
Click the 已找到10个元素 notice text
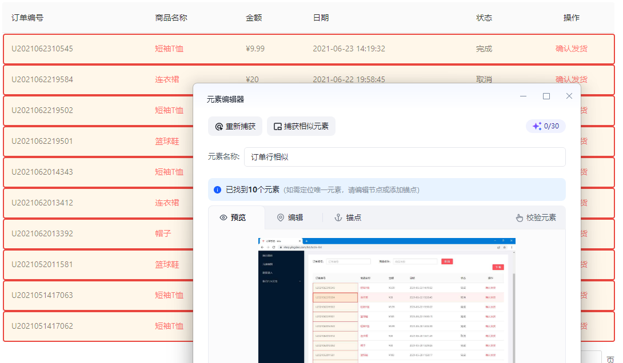pyautogui.click(x=253, y=189)
